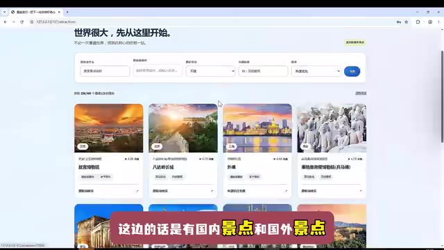Click the city badge on 故宫博物院 image
This screenshot has width=444, height=250.
click(x=83, y=147)
